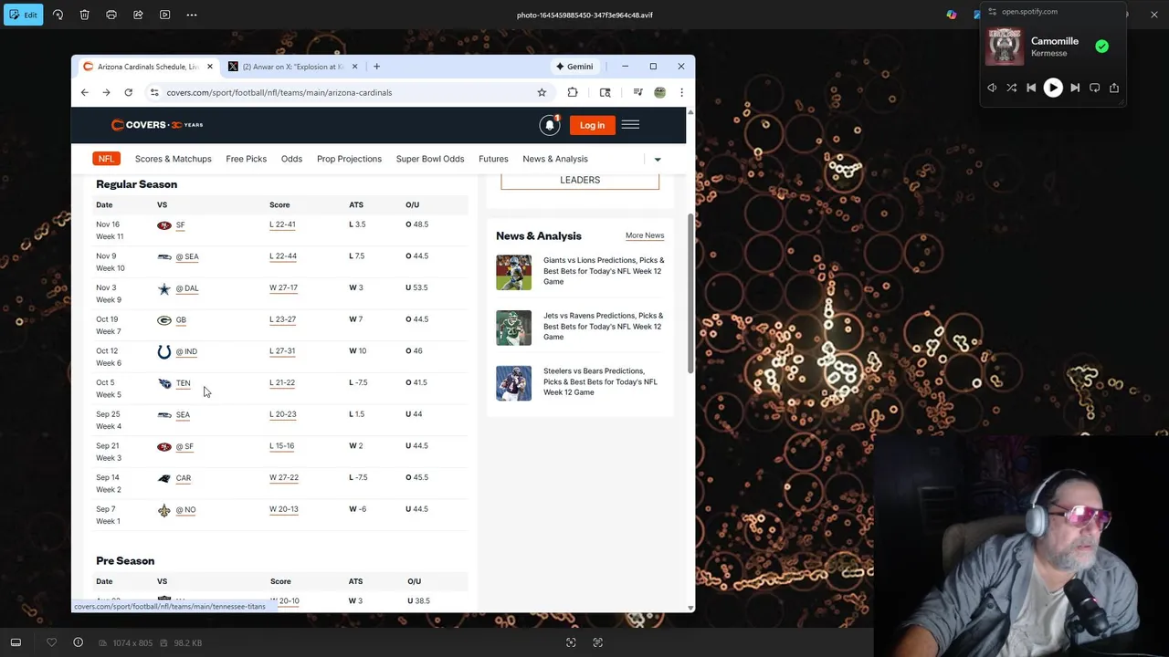Click the Panthers team logo icon
This screenshot has width=1169, height=657.
point(164,478)
